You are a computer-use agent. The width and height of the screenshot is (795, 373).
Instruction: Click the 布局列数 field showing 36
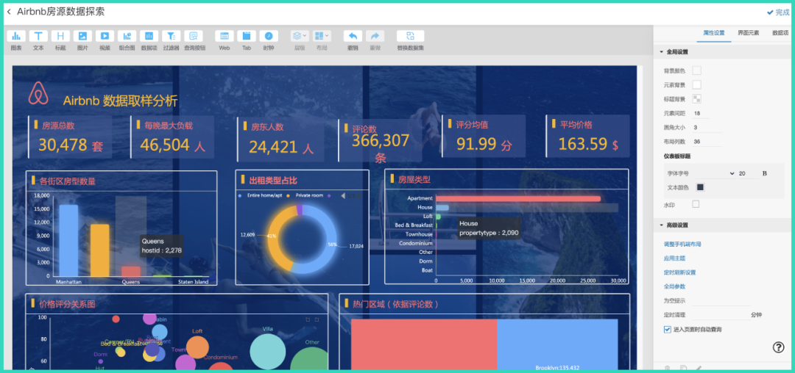706,142
